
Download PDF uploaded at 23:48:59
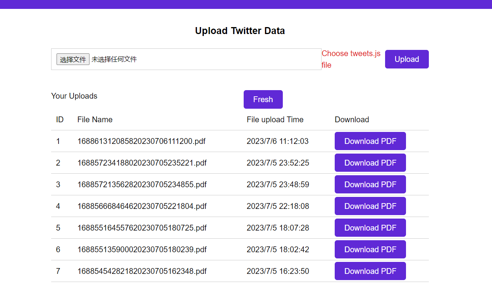point(370,185)
